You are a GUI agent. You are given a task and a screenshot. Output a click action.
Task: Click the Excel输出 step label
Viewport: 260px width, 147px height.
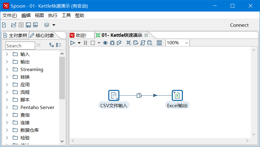[177, 105]
